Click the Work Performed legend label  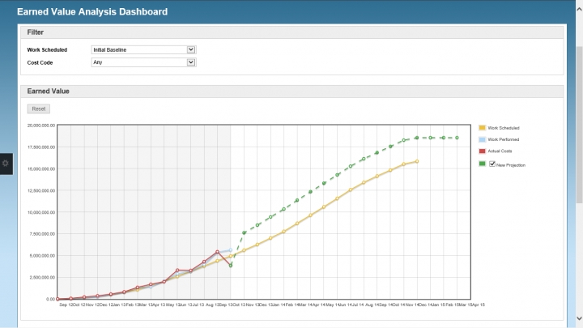point(504,139)
